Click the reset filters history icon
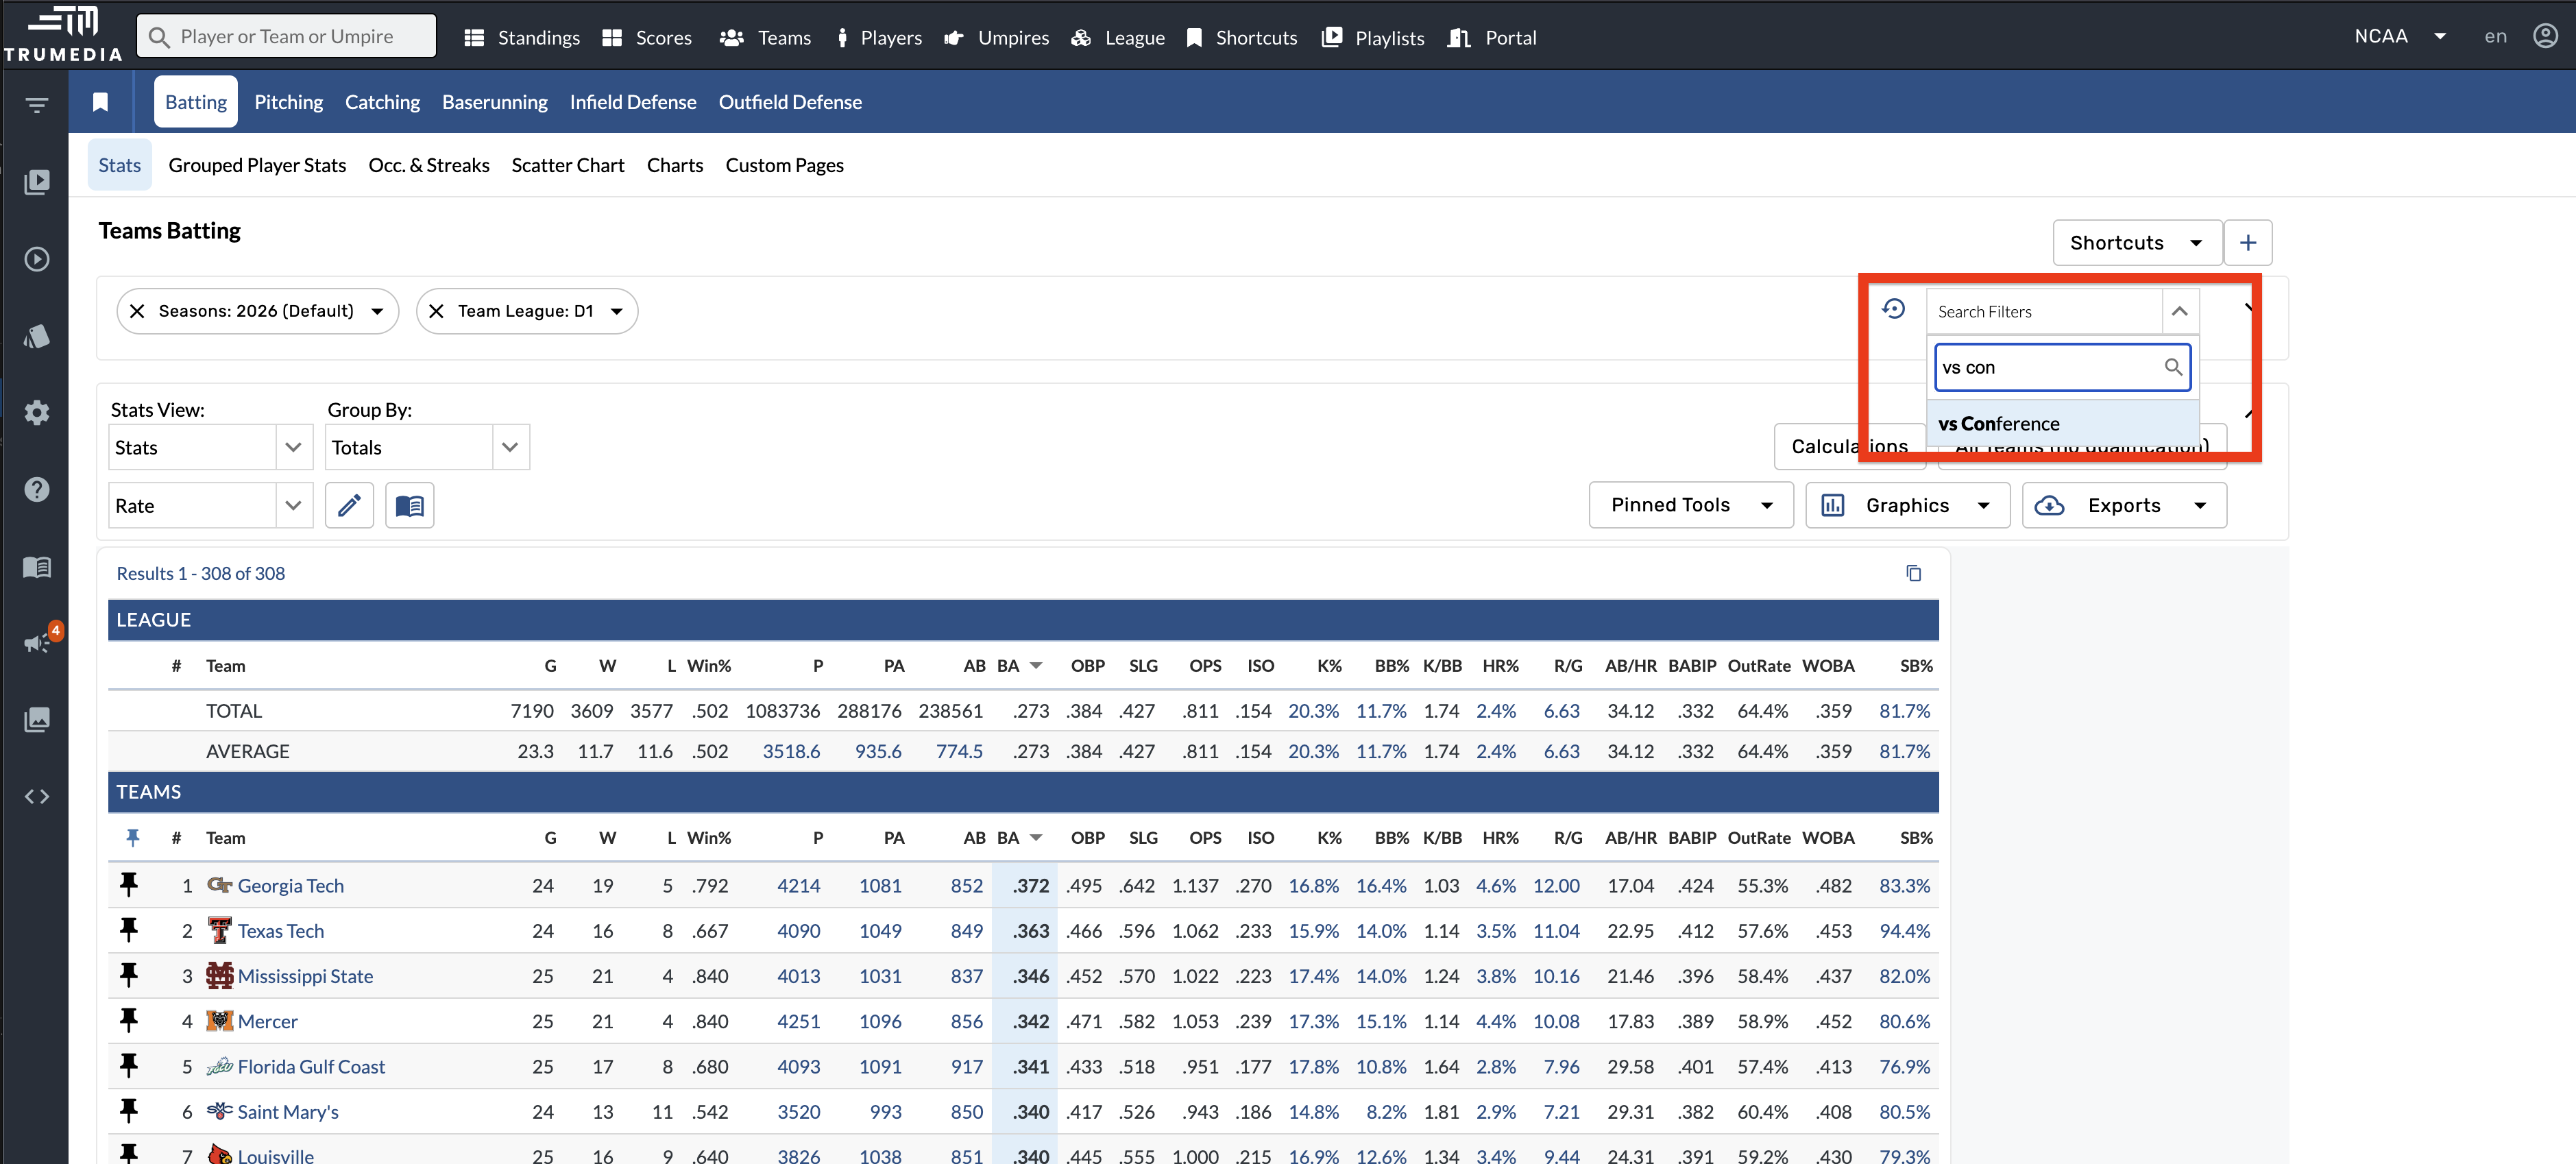The image size is (2576, 1164). pyautogui.click(x=1893, y=309)
